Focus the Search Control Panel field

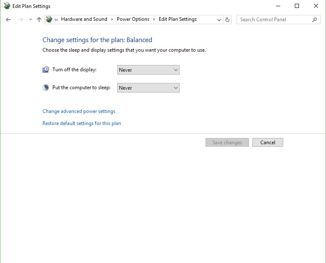tap(279, 20)
